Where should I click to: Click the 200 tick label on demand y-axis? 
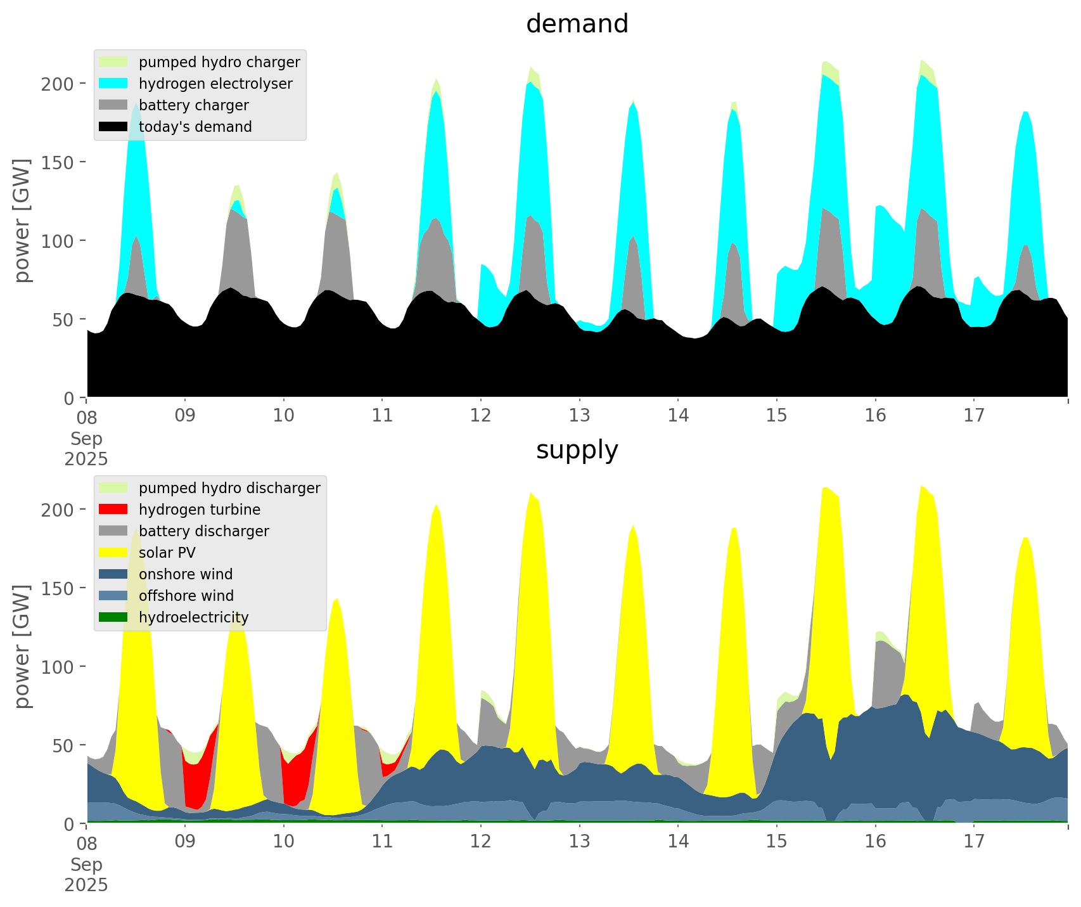[58, 84]
